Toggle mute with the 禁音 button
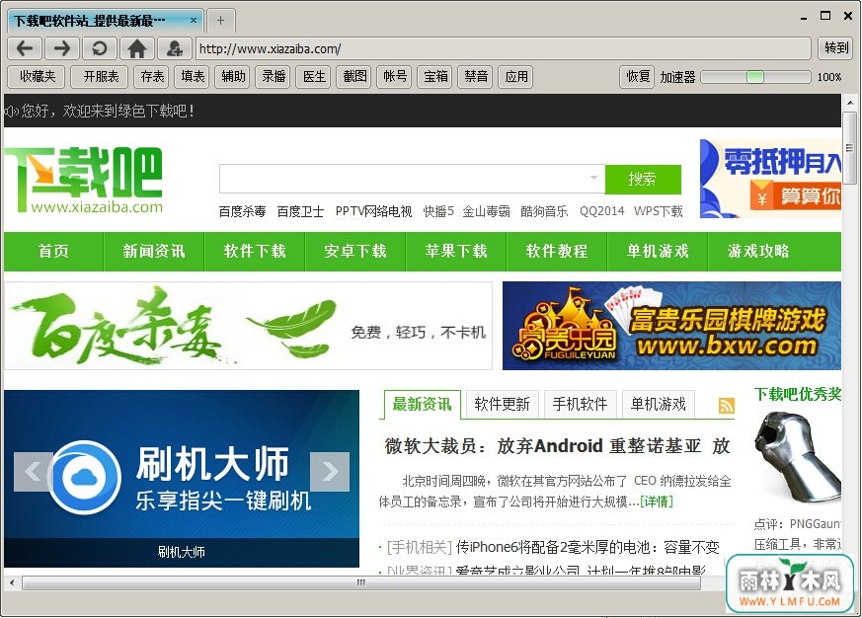Screen dimensions: 862x618 [x=476, y=76]
